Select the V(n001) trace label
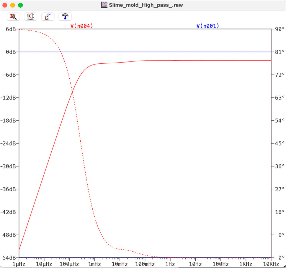 click(x=208, y=26)
